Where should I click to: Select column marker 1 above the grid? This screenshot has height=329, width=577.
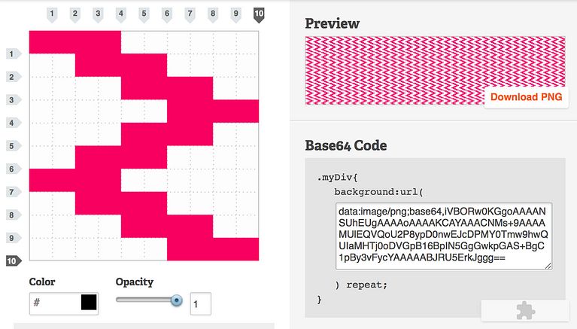point(52,14)
